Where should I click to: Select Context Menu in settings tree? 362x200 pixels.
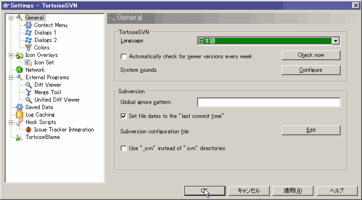click(x=51, y=25)
